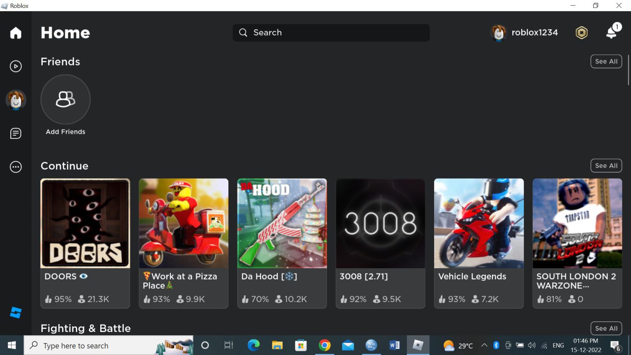Image resolution: width=631 pixels, height=355 pixels.
Task: See All friends
Action: (606, 61)
